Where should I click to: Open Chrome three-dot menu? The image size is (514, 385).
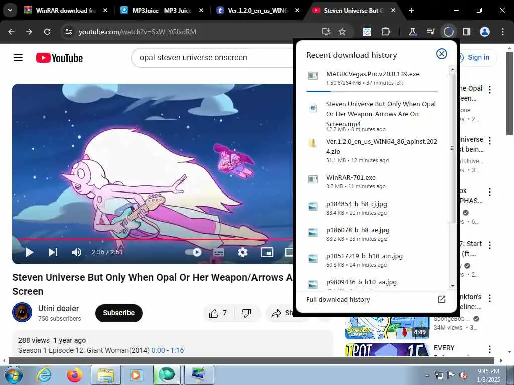(503, 32)
